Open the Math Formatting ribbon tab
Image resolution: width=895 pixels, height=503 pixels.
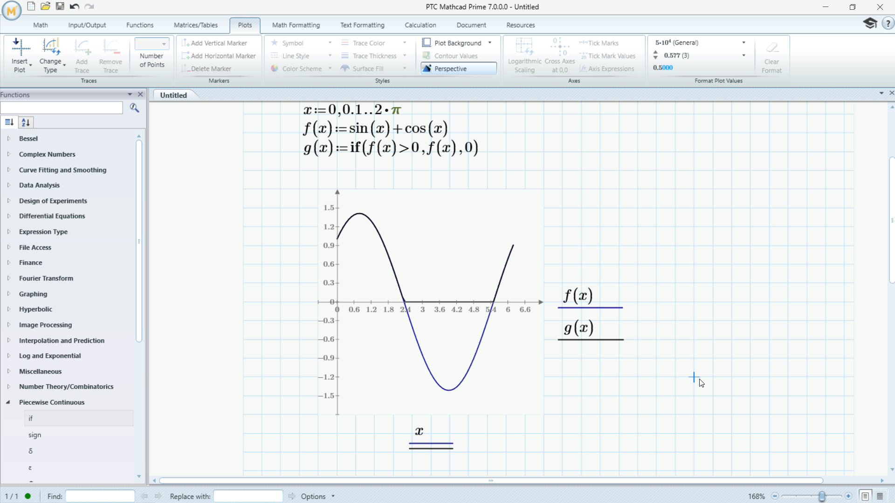pos(296,25)
